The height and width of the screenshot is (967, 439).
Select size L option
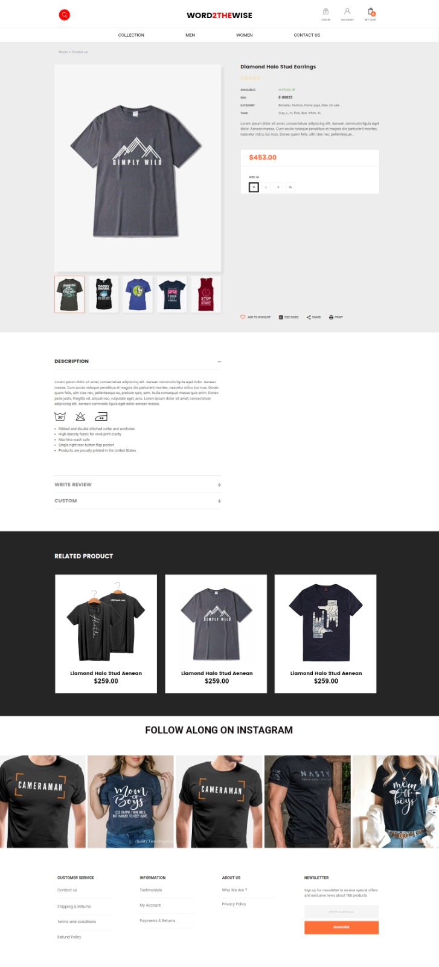point(266,187)
